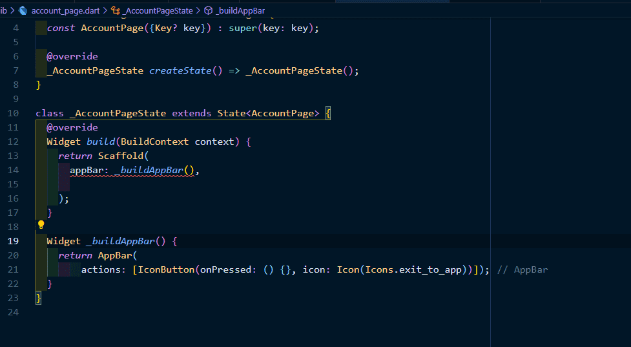Click the Dart file icon in breadcrumb

[x=23, y=10]
